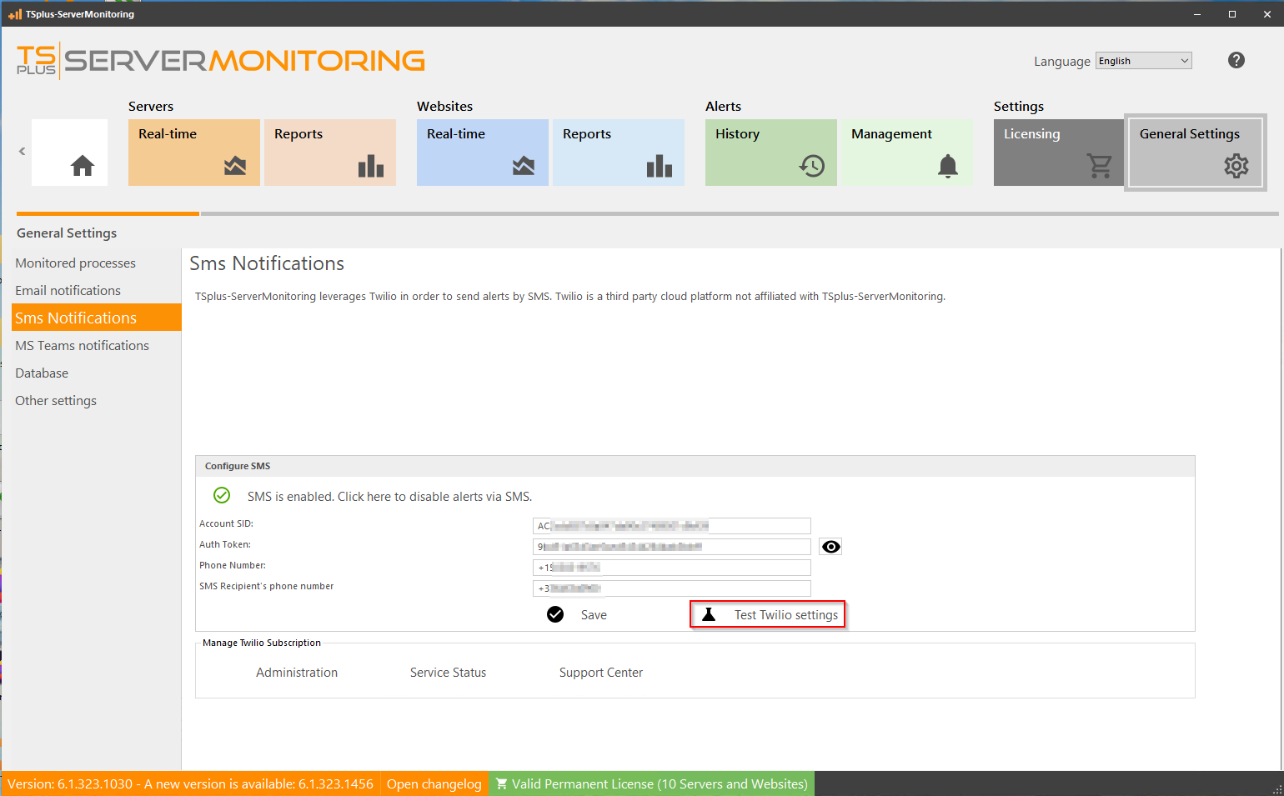Screen dimensions: 1284x796
Task: Click the Save button
Action: (578, 615)
